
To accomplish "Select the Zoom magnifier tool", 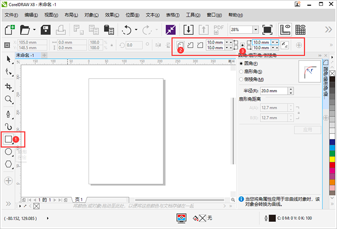I will coord(8,100).
